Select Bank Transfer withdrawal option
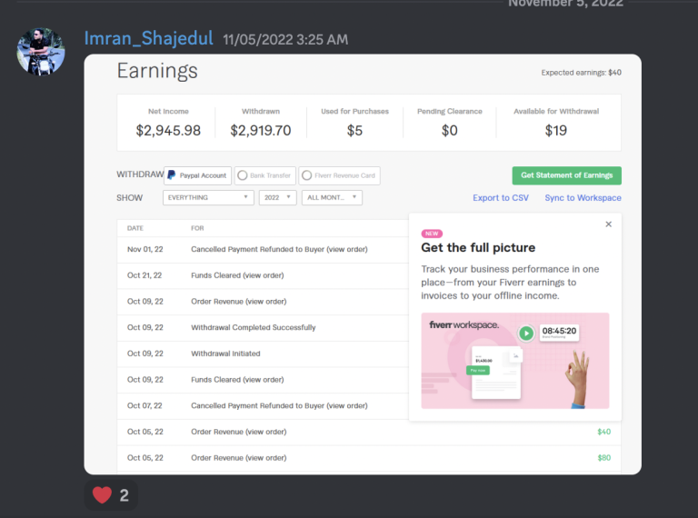Image resolution: width=698 pixels, height=518 pixels. click(264, 175)
